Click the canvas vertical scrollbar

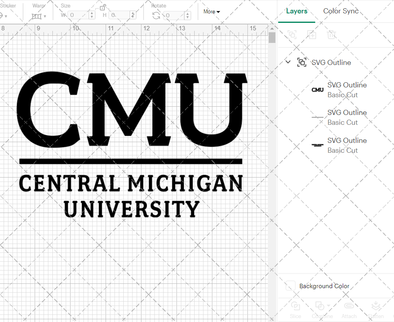point(271,37)
